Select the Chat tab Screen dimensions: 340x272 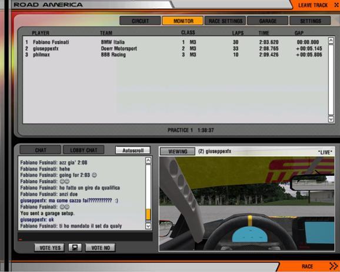[x=41, y=150]
